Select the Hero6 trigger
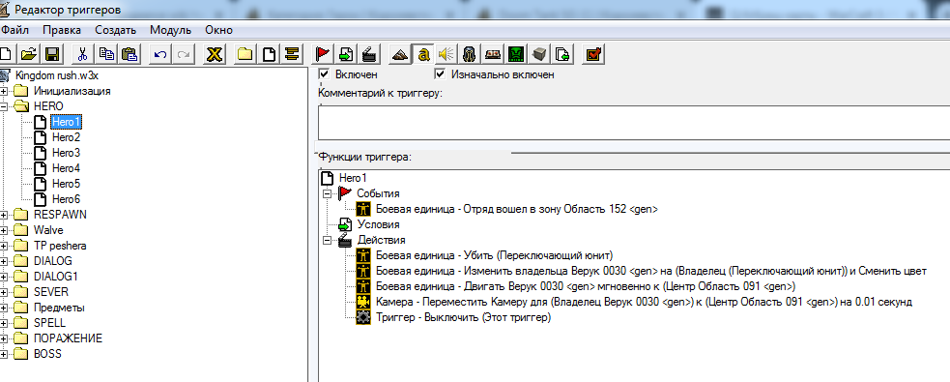 [x=66, y=199]
